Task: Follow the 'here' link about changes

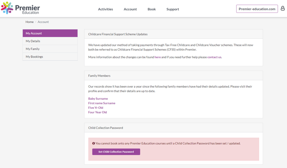Action: (158, 57)
